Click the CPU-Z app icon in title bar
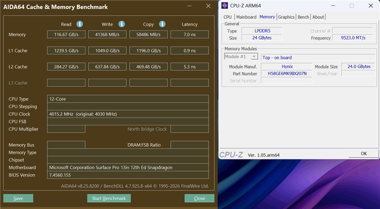The height and width of the screenshot is (209, 380). [x=225, y=6]
